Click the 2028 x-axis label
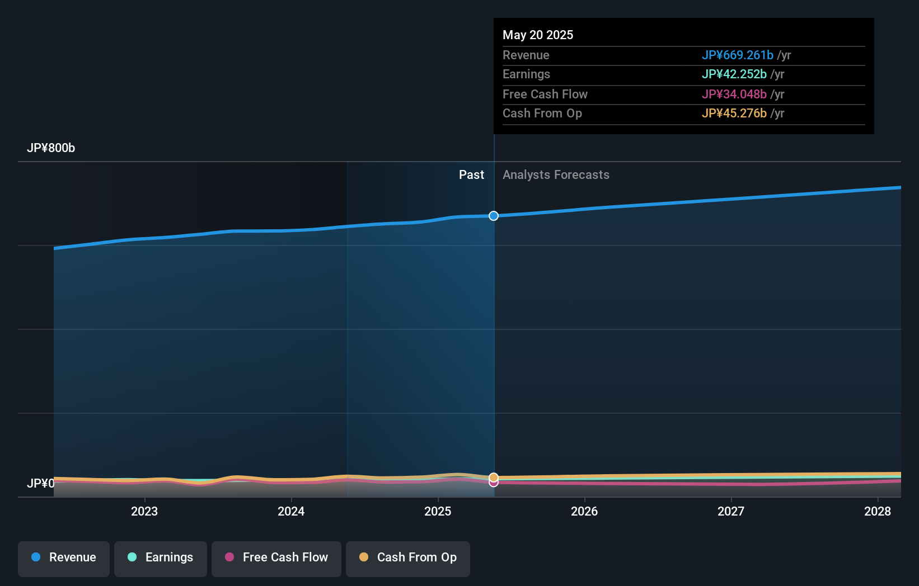 click(x=878, y=511)
